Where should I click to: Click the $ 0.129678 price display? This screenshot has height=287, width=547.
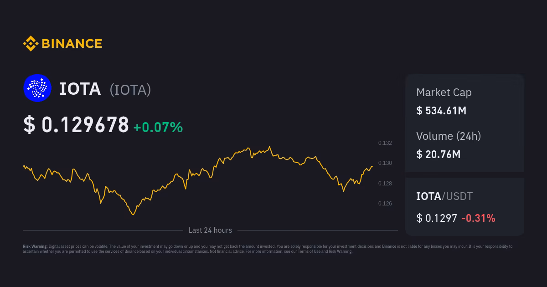pos(76,124)
